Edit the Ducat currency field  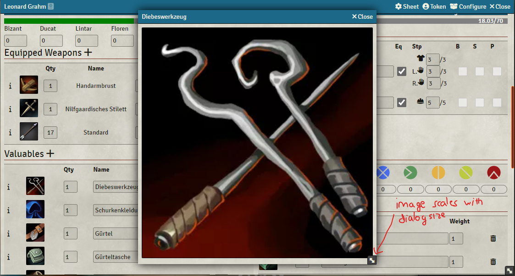pos(51,41)
